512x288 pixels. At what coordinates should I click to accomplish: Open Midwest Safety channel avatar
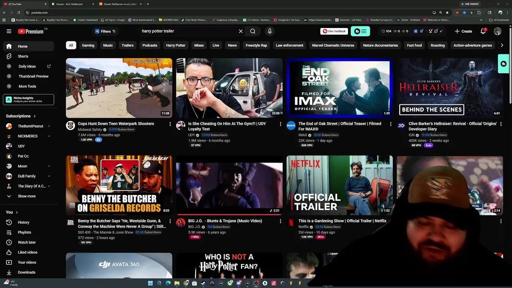coord(70,126)
